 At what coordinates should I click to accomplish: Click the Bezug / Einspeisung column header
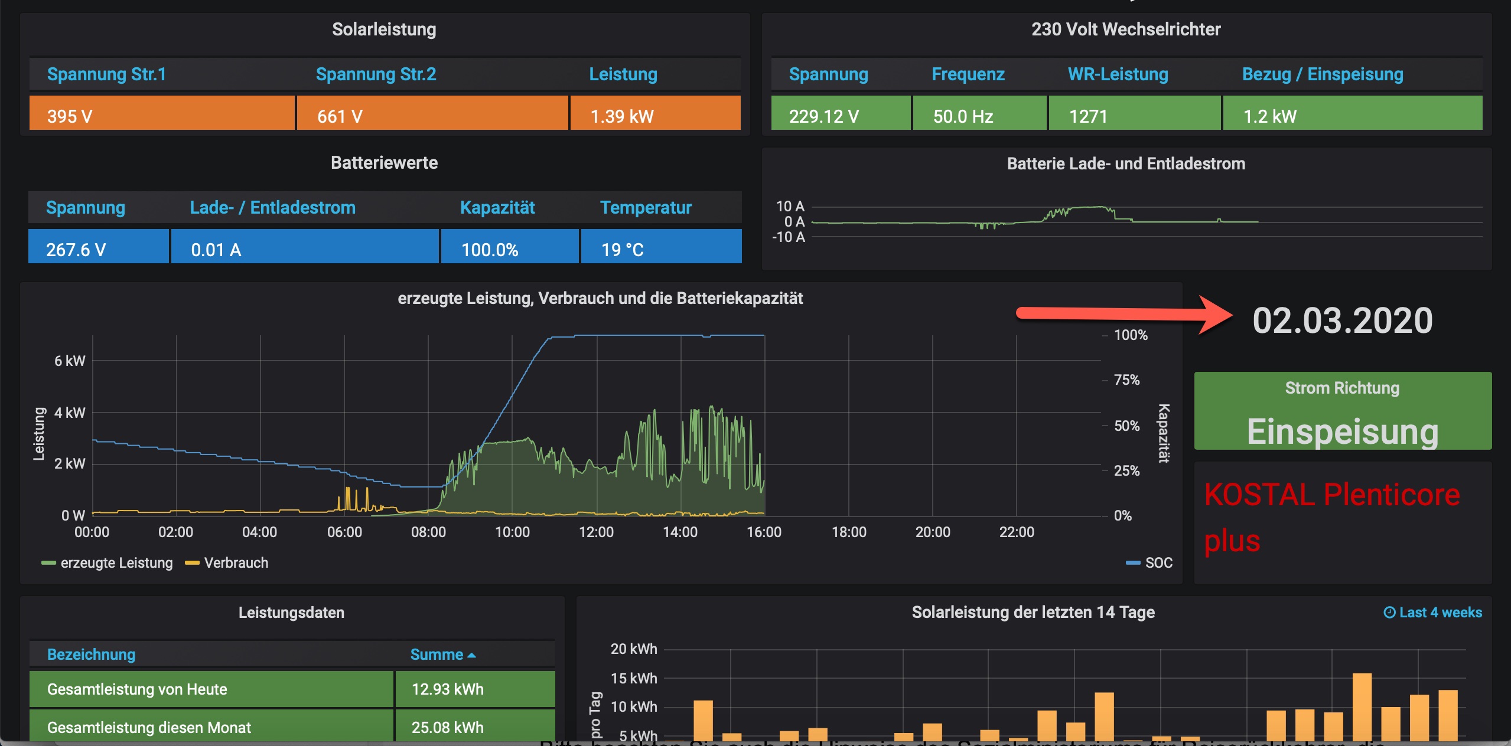pos(1322,74)
